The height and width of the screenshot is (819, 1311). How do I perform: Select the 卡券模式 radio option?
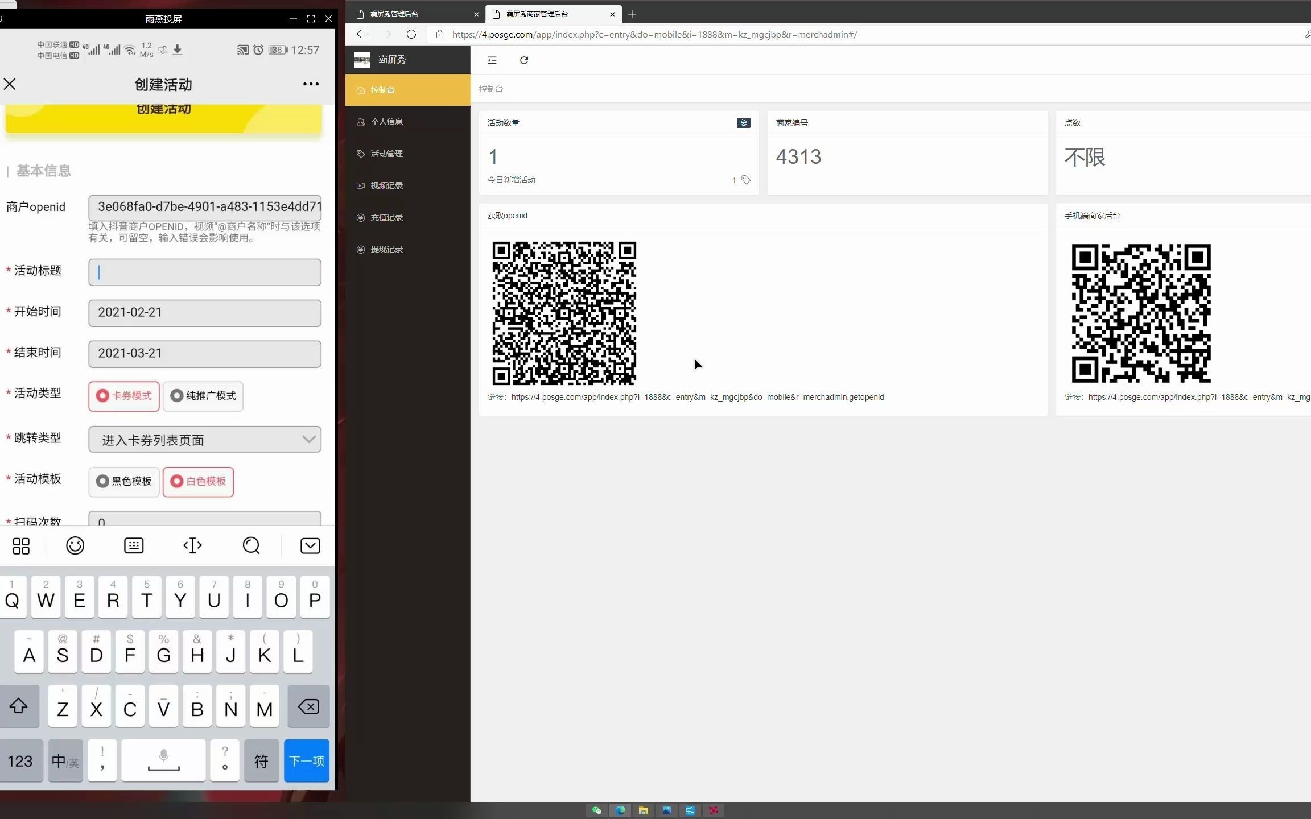pos(124,396)
